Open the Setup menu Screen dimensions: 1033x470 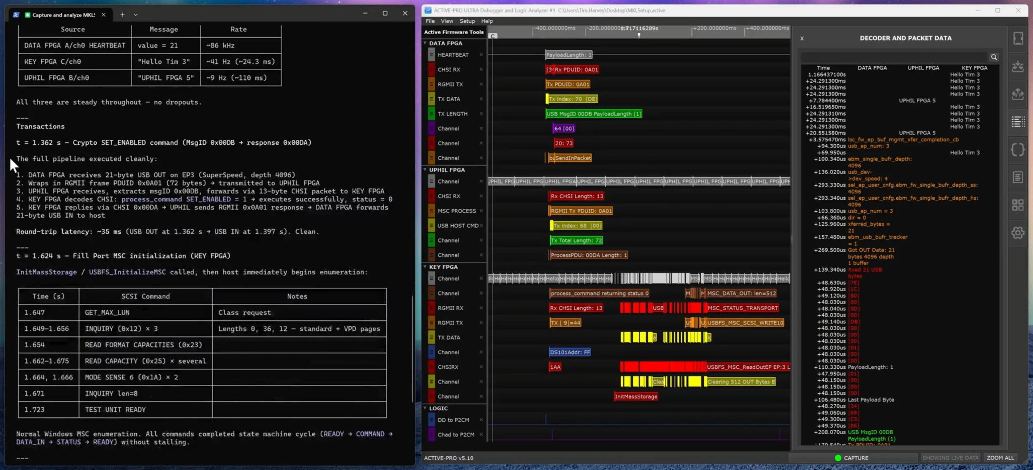(467, 21)
